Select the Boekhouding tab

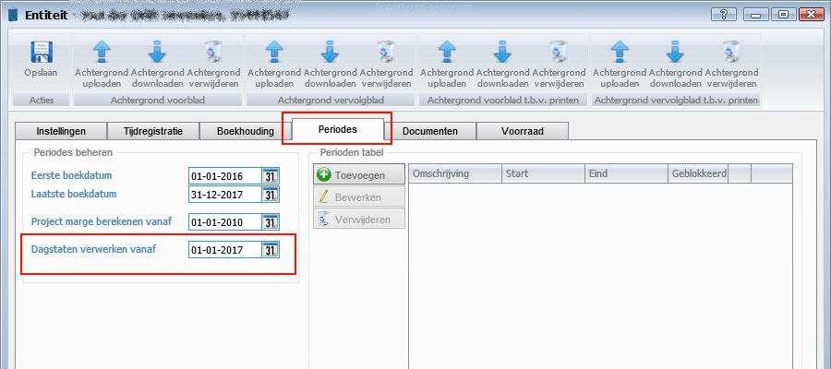245,132
